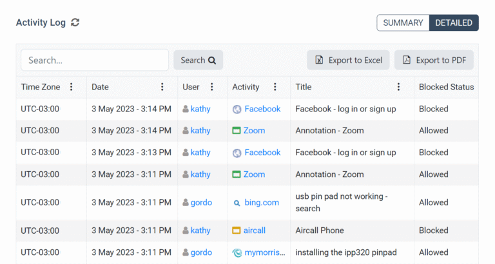Click the bing.com search icon
The image size is (495, 264).
[x=237, y=203]
